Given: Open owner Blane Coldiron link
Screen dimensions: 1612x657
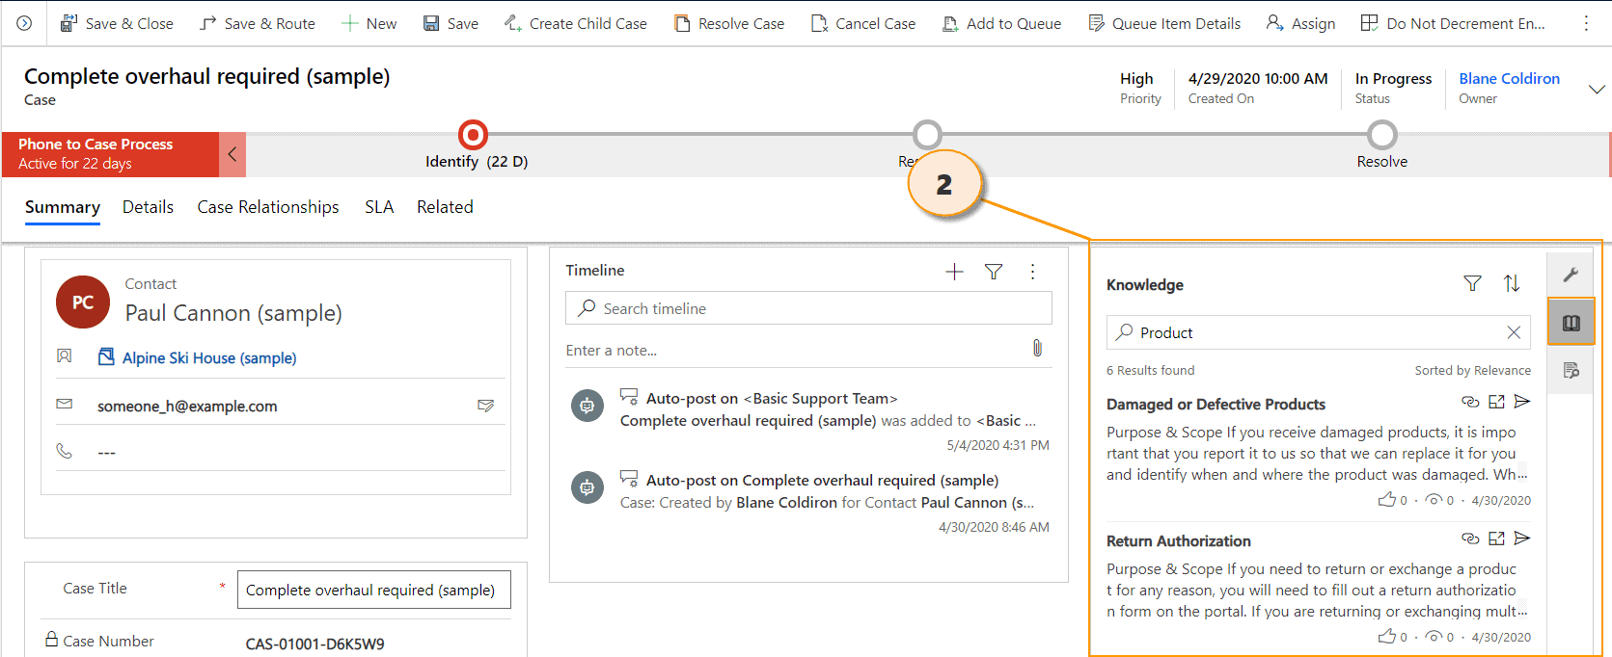Looking at the screenshot, I should 1509,79.
